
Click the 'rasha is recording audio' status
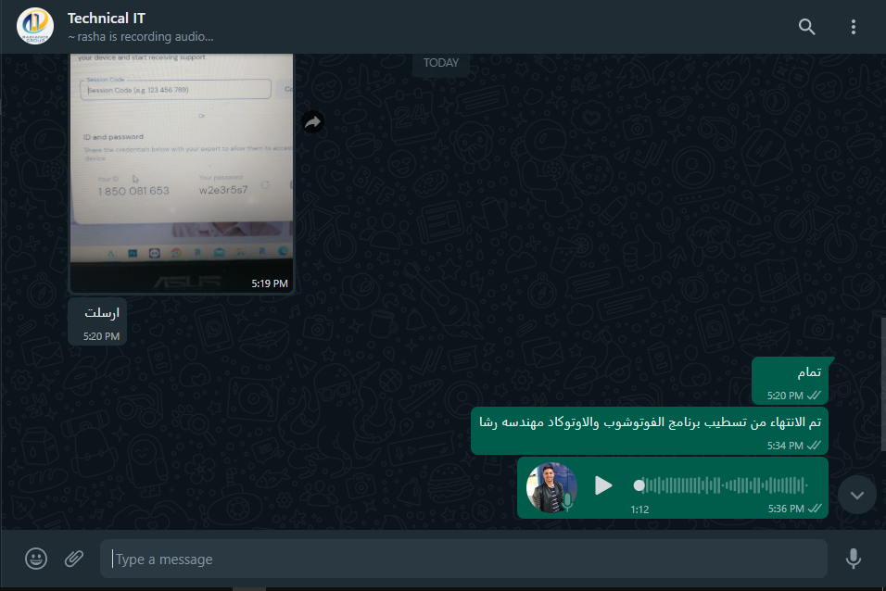[x=141, y=37]
